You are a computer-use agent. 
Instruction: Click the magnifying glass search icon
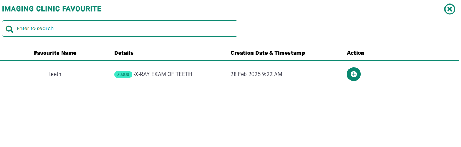click(x=9, y=29)
